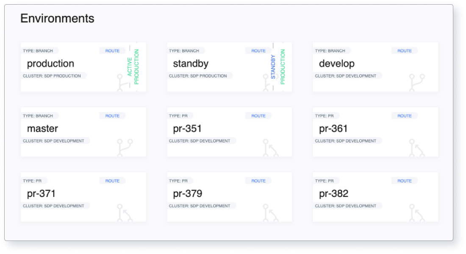Click the ACTIVE PRODUCTION status label
The width and height of the screenshot is (466, 254).
[x=133, y=67]
